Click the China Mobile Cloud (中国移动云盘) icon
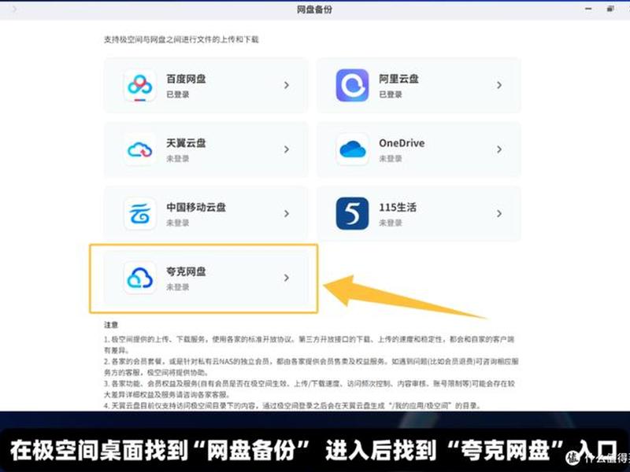Screen dimensions: 630x472 click(x=140, y=213)
